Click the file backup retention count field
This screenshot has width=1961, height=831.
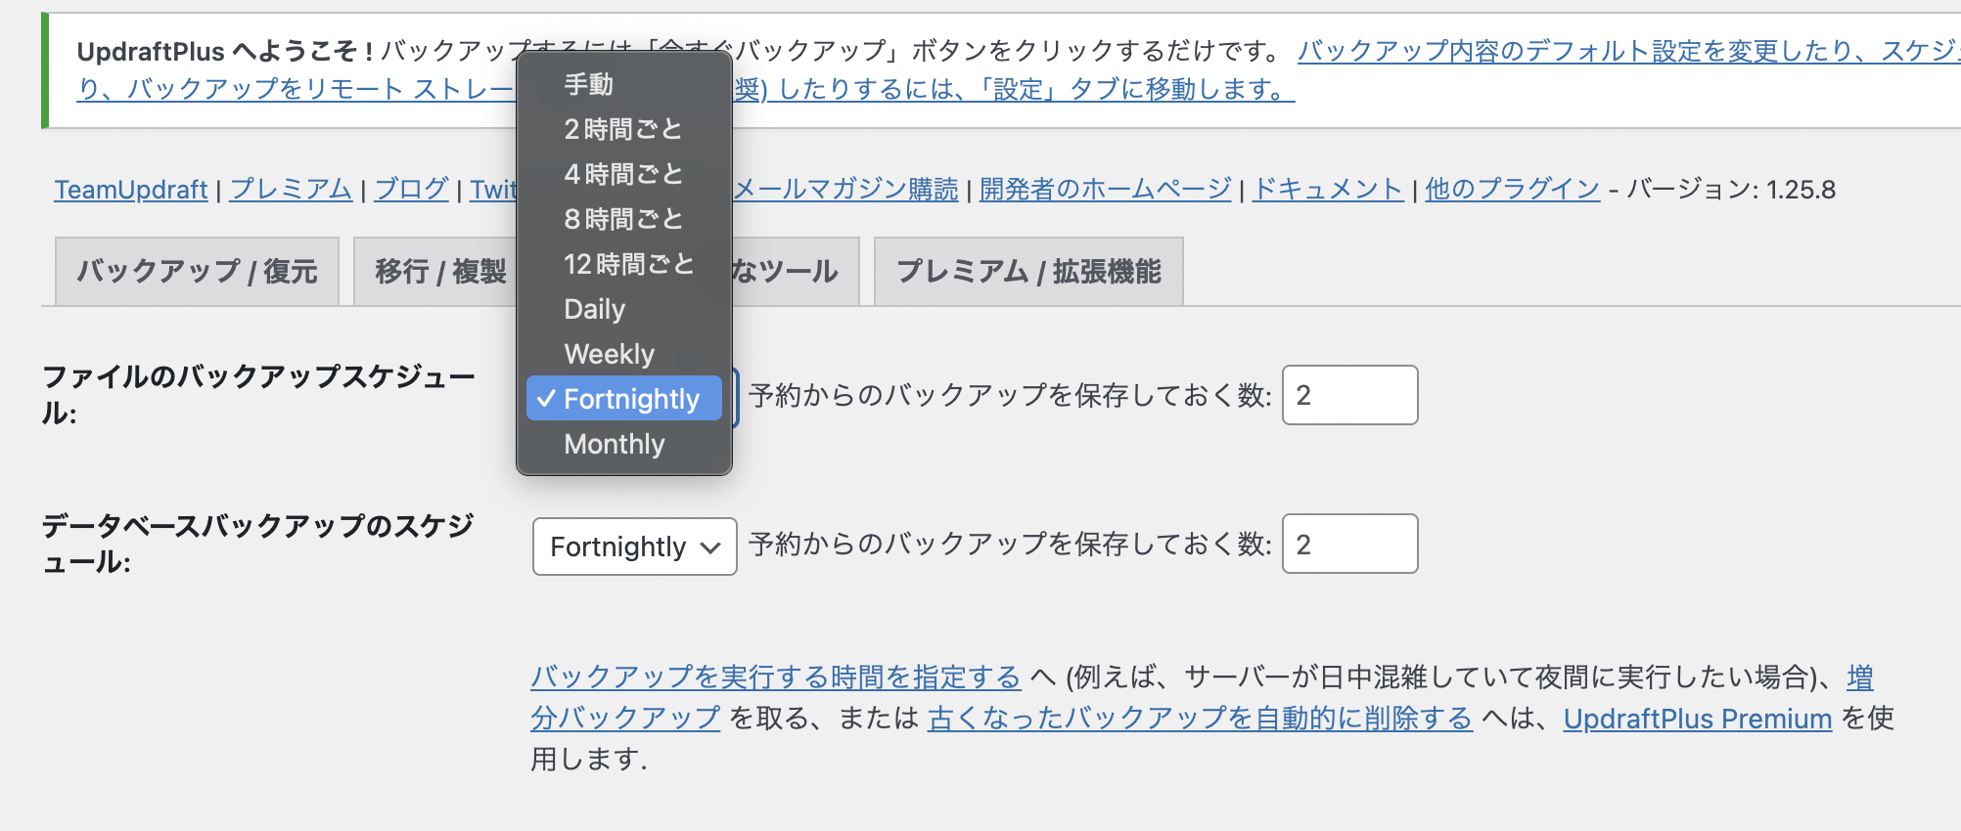tap(1349, 395)
